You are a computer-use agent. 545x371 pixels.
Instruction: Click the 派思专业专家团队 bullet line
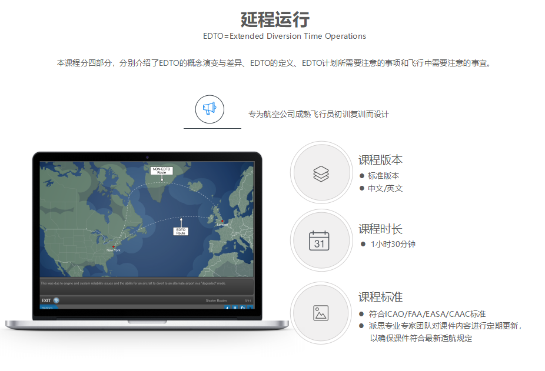445,326
